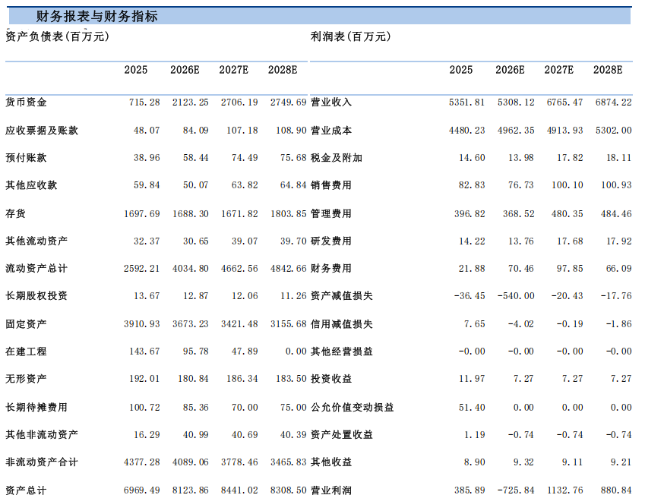Screen dimensions: 645x495
Task: Click the 货币资金 row label
Action: pos(26,102)
